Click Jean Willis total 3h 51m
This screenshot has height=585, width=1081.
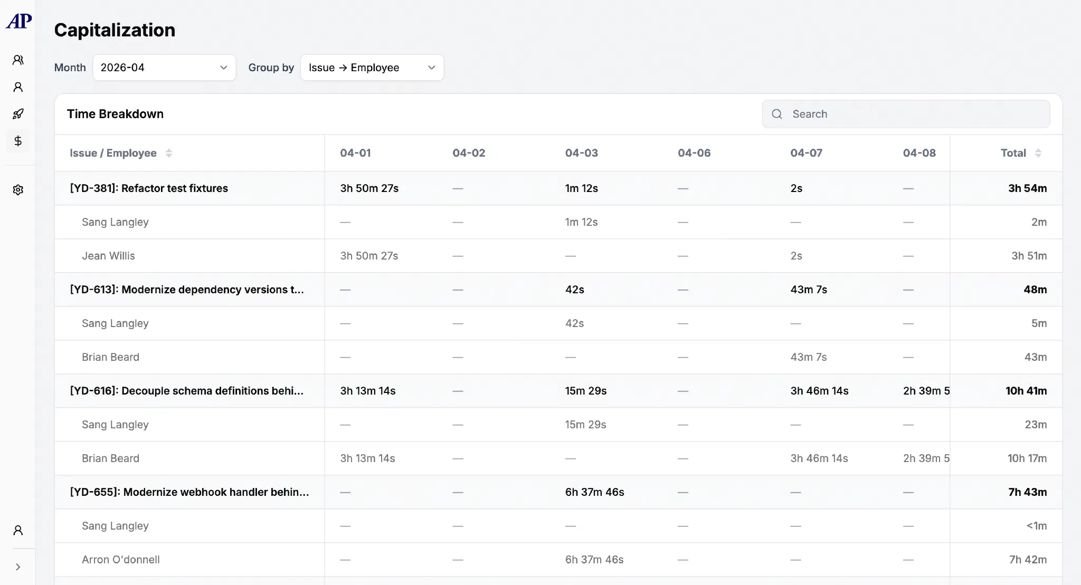[x=1029, y=256]
